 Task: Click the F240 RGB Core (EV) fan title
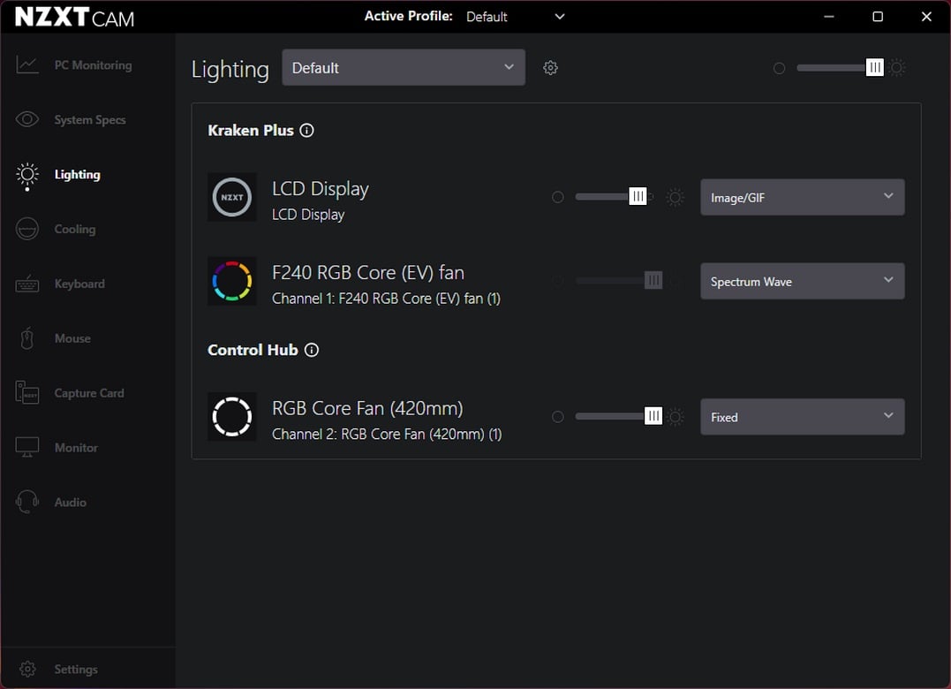point(367,273)
